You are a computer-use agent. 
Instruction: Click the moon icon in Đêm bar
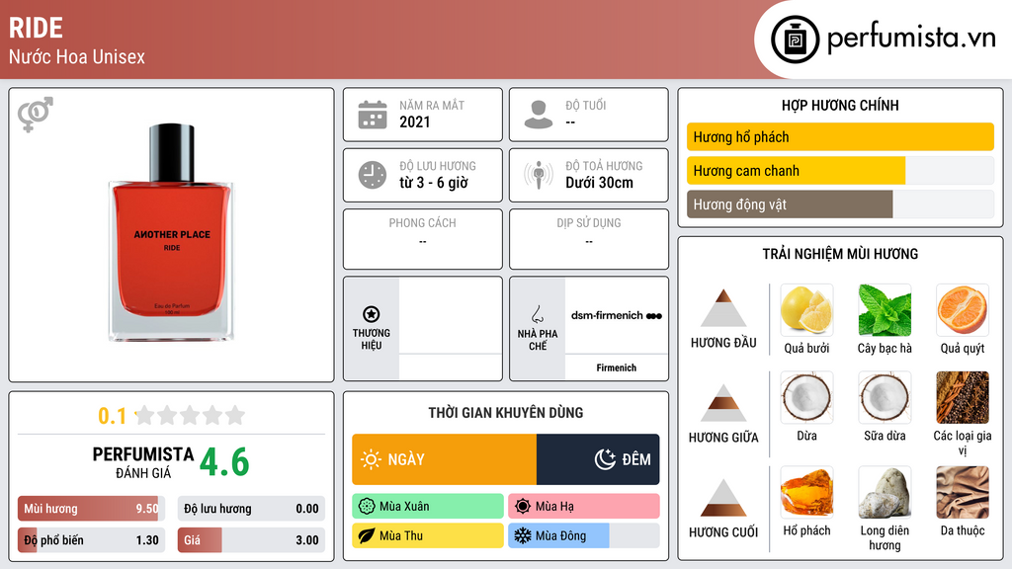coord(605,459)
